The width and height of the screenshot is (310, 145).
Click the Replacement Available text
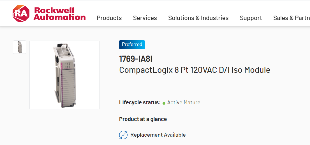point(158,135)
